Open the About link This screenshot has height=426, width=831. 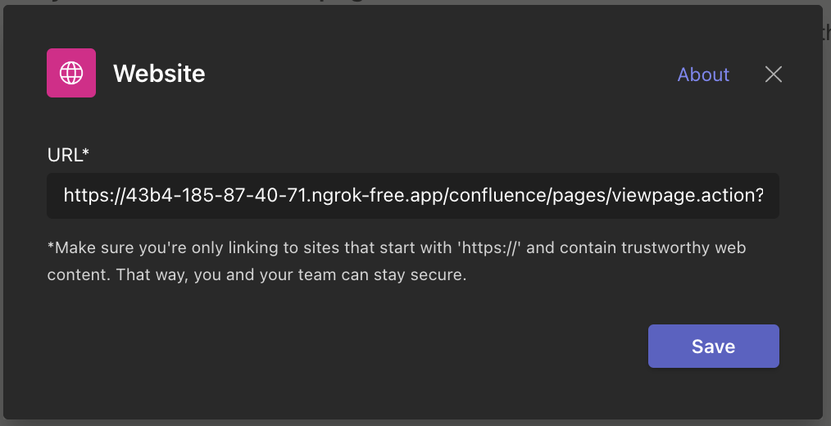coord(703,75)
